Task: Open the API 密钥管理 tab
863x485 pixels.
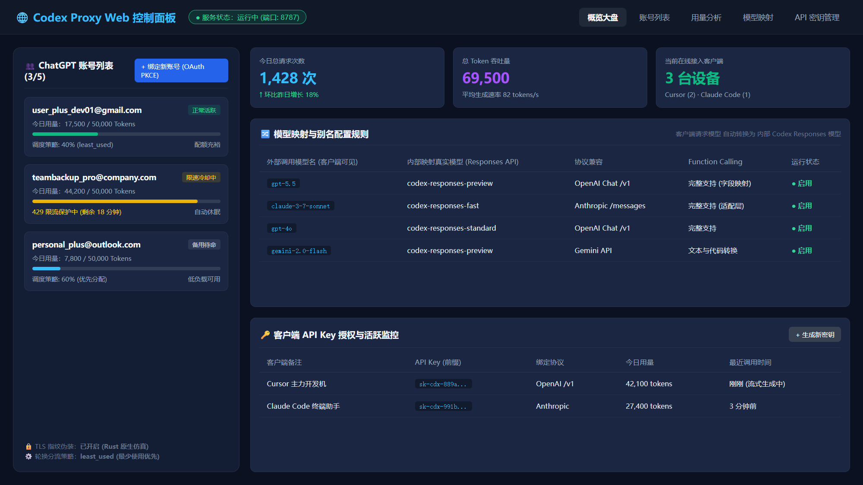Action: [817, 18]
